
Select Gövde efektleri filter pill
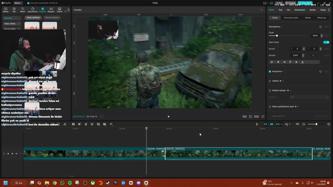(52, 18)
